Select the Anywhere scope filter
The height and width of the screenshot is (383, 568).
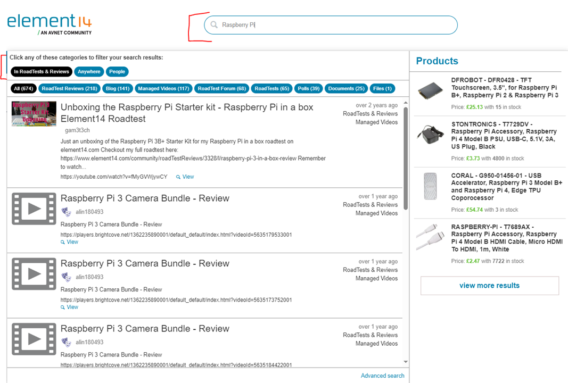(x=89, y=72)
